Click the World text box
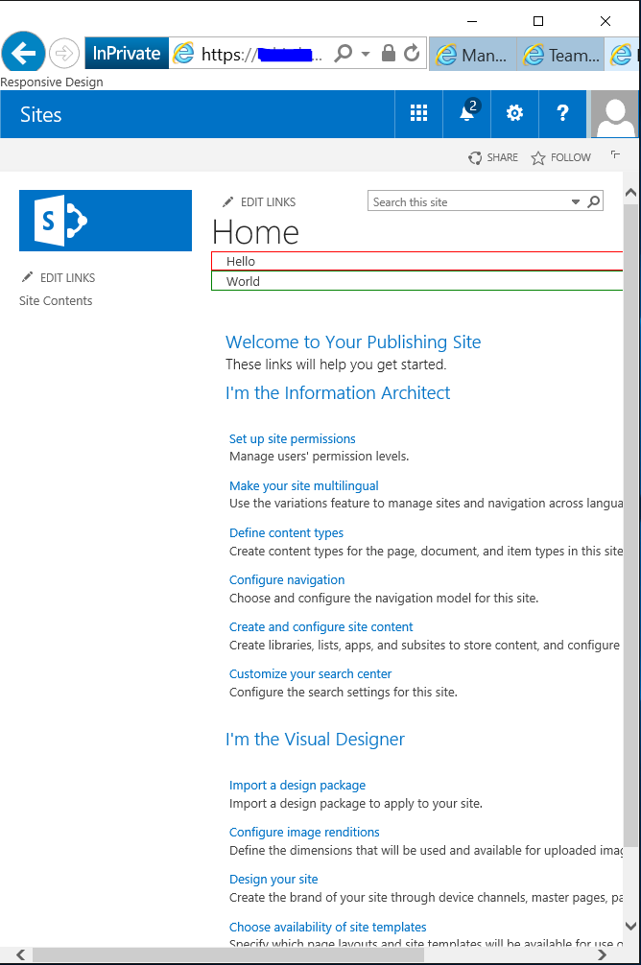641x965 pixels. 416,281
